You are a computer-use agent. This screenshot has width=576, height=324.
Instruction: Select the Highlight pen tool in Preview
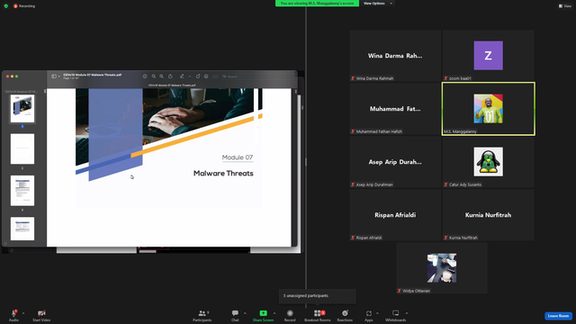click(x=182, y=76)
